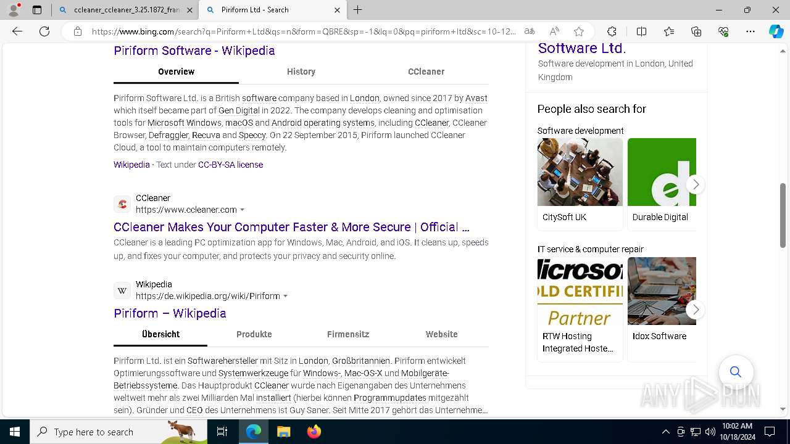This screenshot has height=444, width=790.
Task: Open Settings and more ellipsis menu
Action: [750, 31]
